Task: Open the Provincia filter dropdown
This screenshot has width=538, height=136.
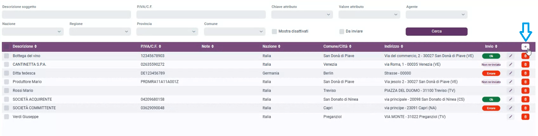Action: [167, 32]
